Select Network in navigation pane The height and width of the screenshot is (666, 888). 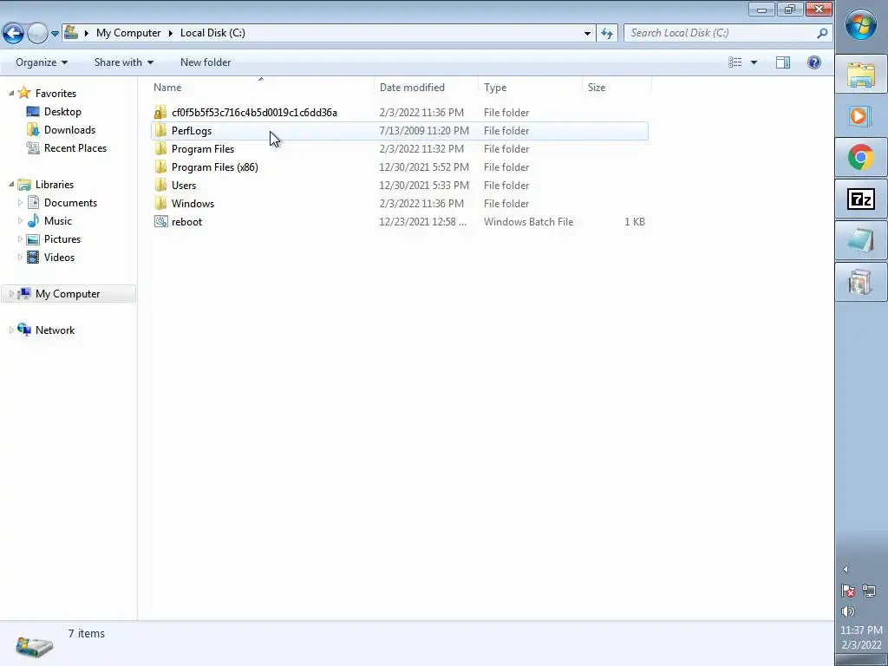tap(55, 330)
